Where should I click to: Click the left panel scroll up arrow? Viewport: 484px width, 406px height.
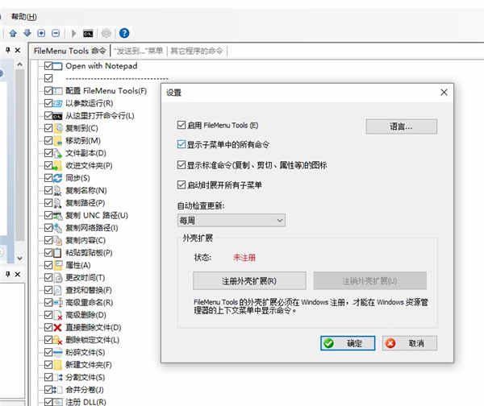[x=19, y=64]
